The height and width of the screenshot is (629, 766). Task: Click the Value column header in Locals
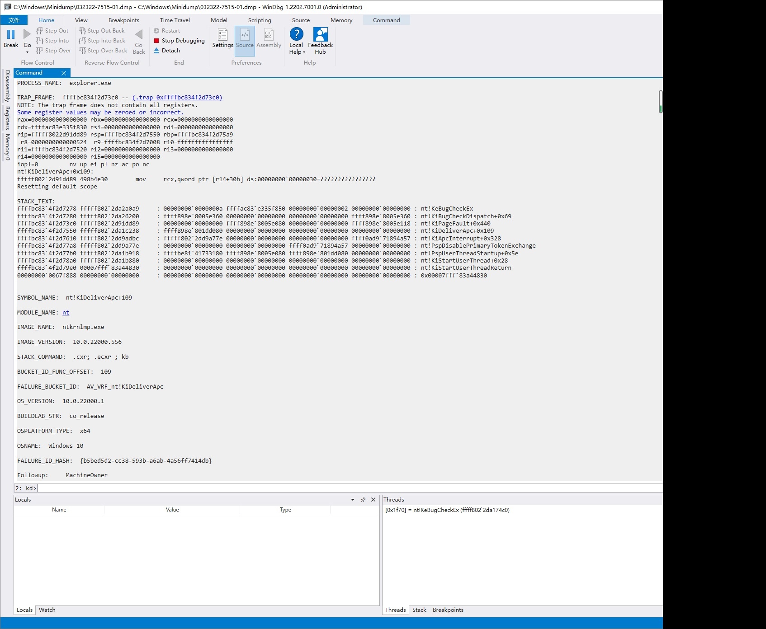172,510
